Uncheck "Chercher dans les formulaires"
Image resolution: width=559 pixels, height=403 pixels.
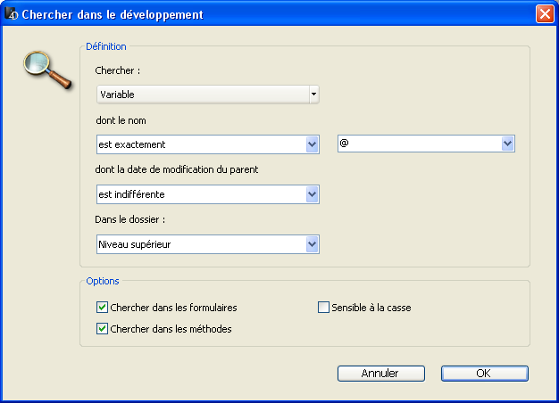pyautogui.click(x=102, y=308)
